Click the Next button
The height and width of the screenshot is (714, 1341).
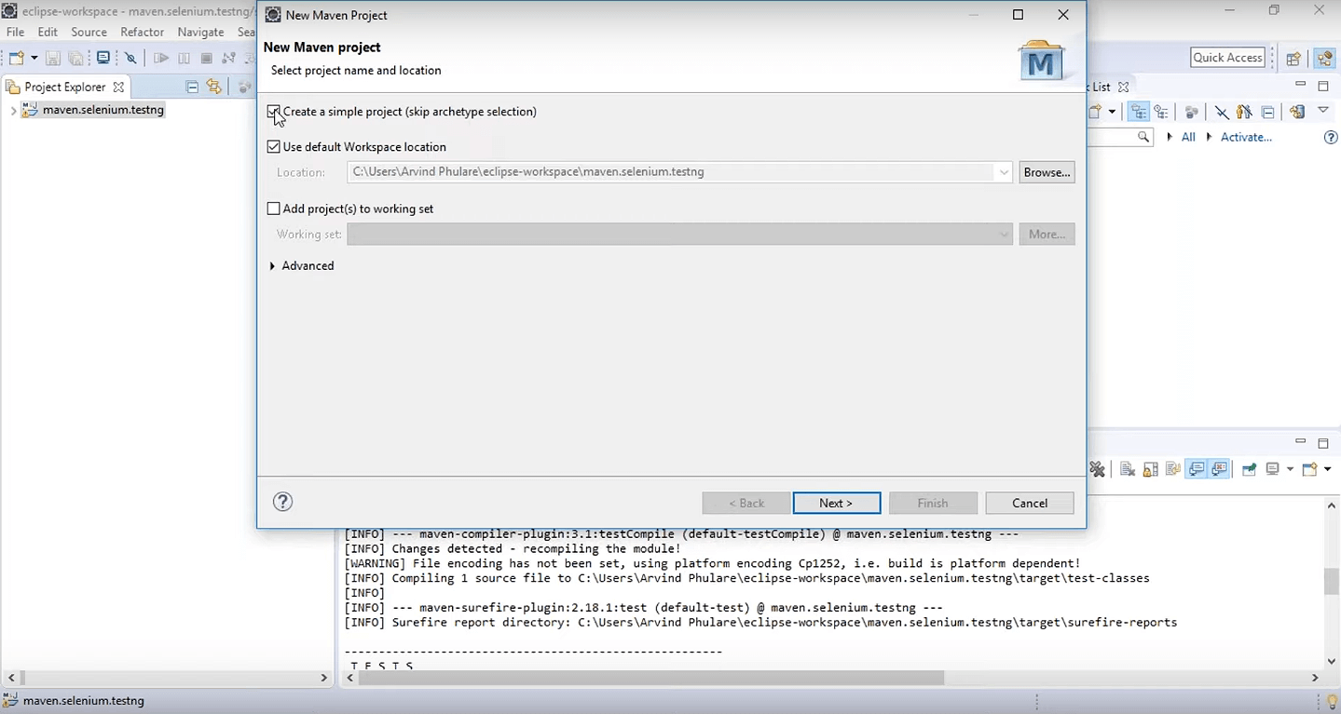(x=836, y=503)
